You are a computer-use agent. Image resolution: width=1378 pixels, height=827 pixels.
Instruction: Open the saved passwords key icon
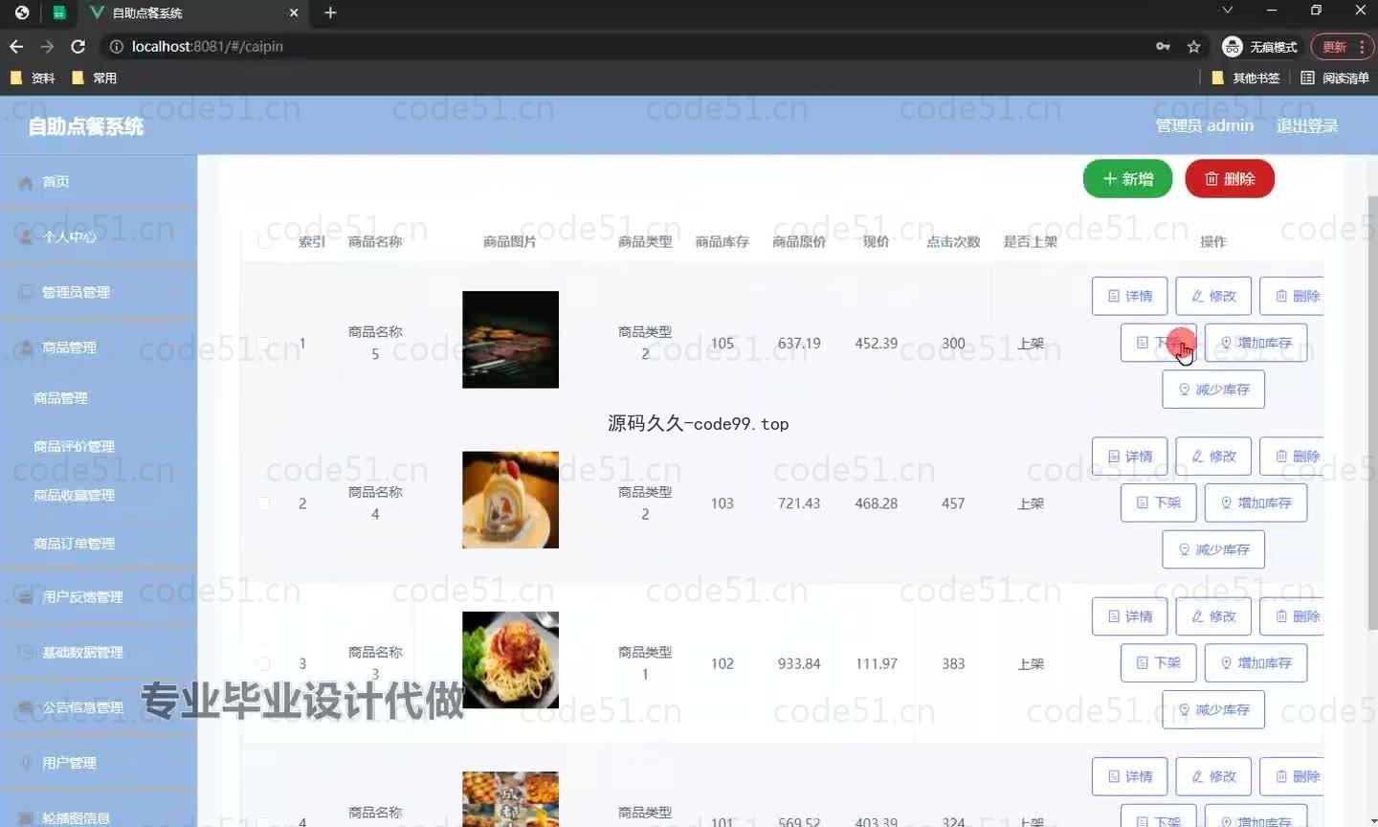[x=1163, y=46]
